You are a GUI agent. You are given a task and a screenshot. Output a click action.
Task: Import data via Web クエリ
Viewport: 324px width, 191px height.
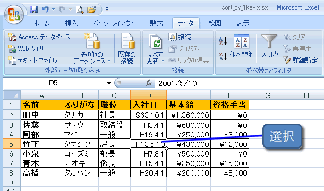tap(26, 49)
